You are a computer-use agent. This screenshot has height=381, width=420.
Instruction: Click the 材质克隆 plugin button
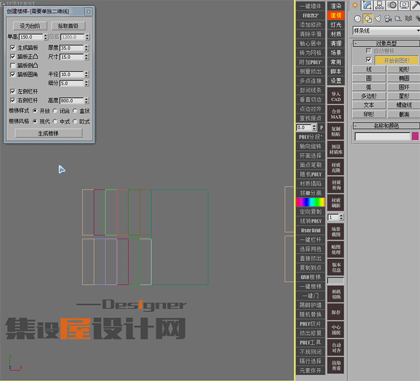(335, 167)
